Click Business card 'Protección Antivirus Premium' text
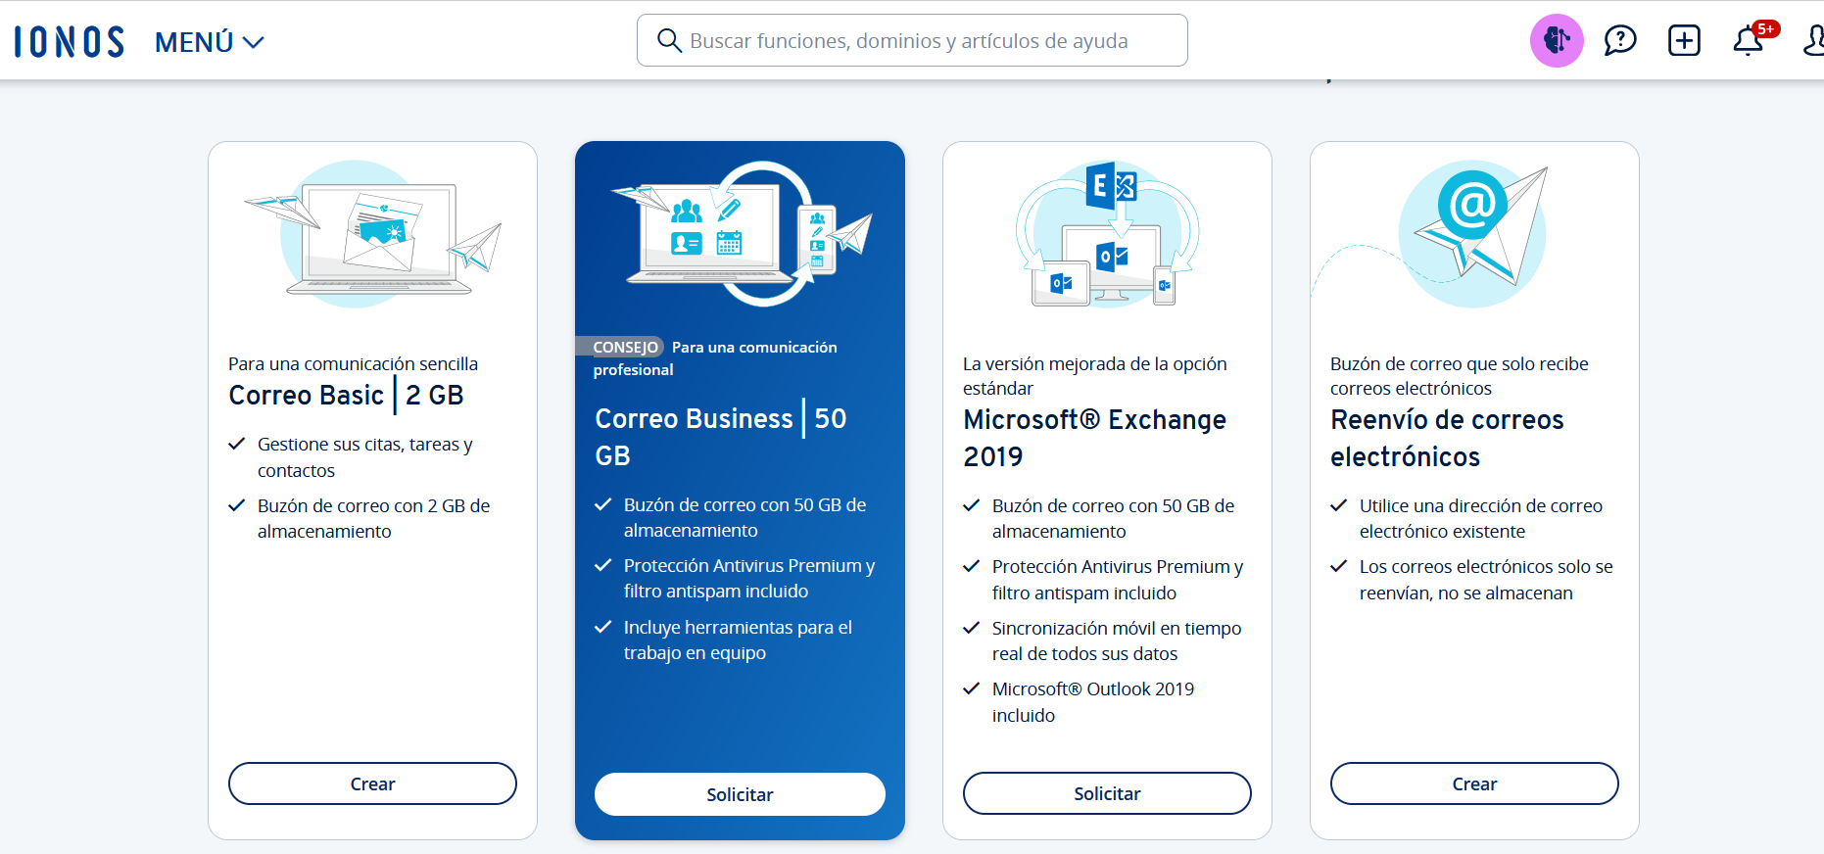 (x=749, y=578)
